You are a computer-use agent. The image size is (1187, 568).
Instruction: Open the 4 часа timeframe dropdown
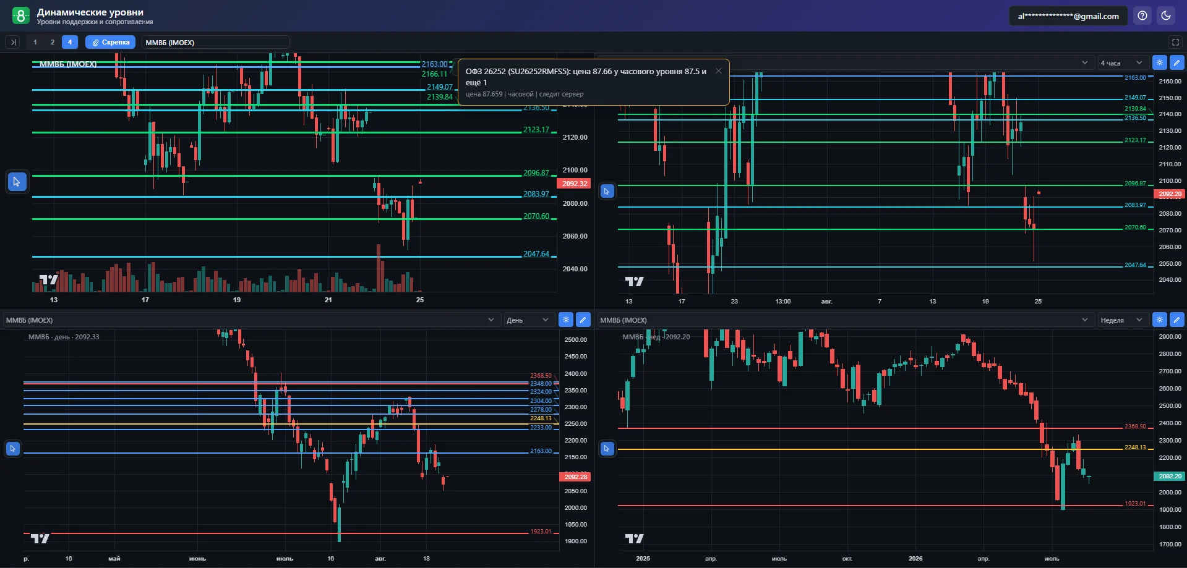coord(1121,62)
